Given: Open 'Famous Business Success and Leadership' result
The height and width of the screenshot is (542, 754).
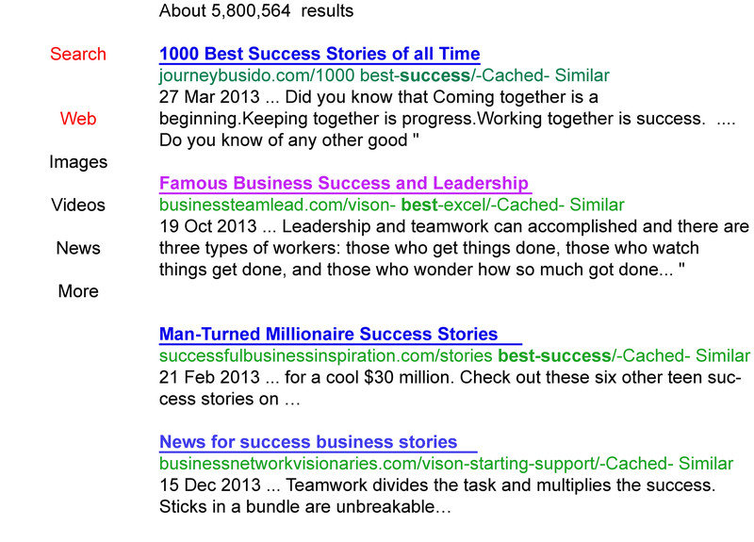Looking at the screenshot, I should [x=344, y=183].
